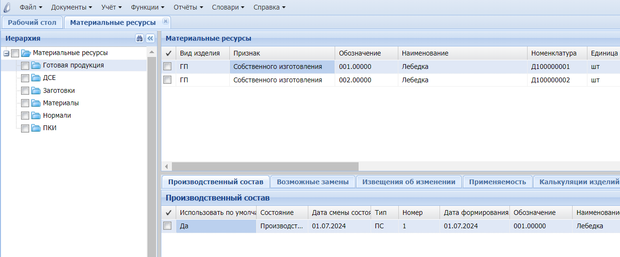
Task: Collapse Иерархия panel with double-arrow icon
Action: 150,38
